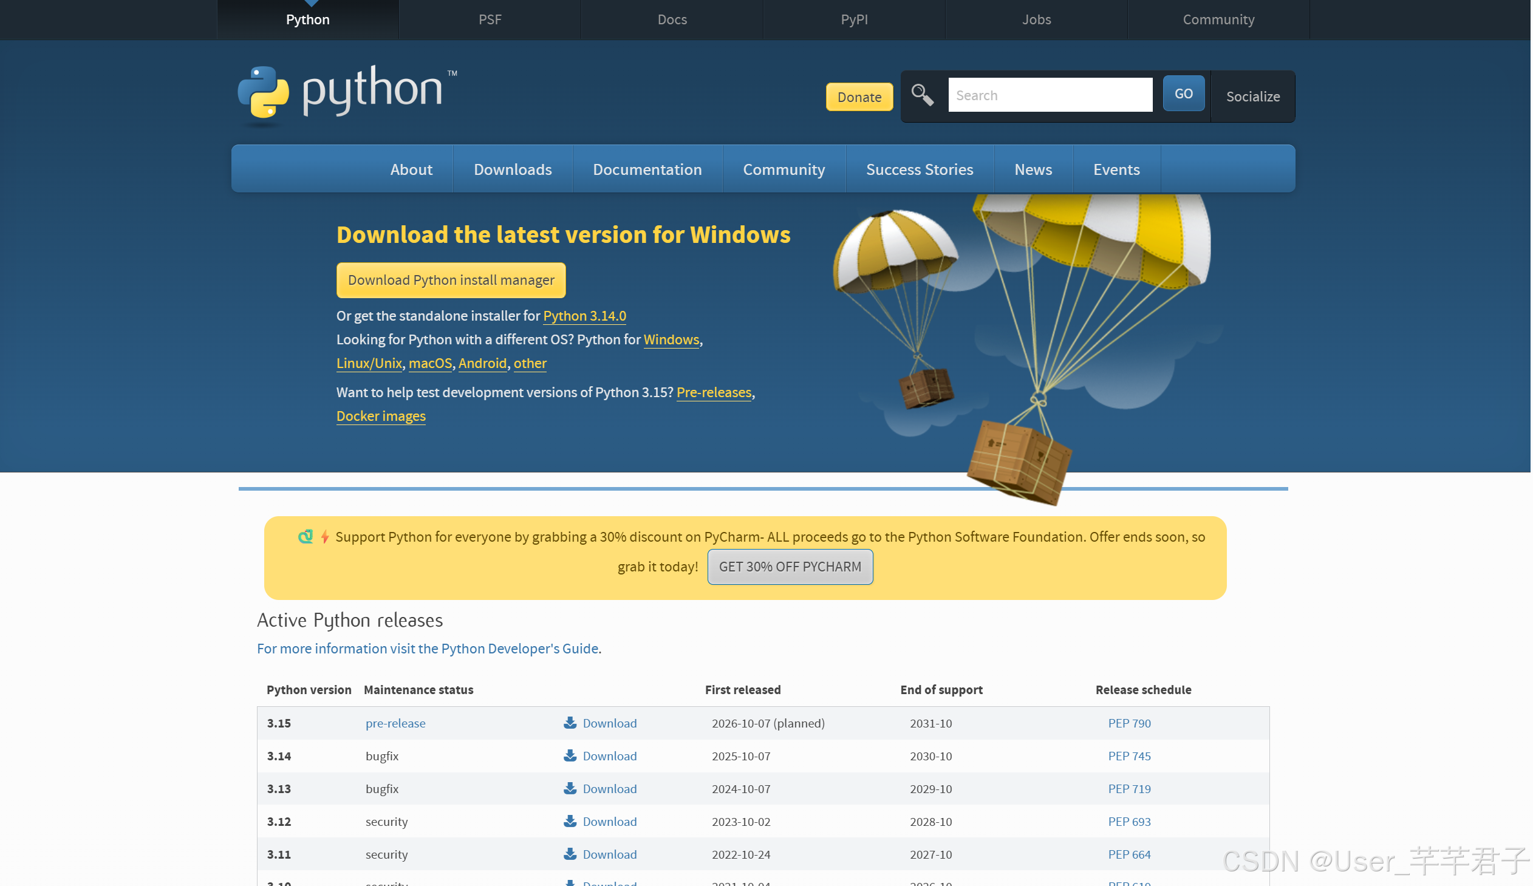Click the download arrow icon for Python 3.14
Screen dimensions: 1533x886
(x=570, y=756)
